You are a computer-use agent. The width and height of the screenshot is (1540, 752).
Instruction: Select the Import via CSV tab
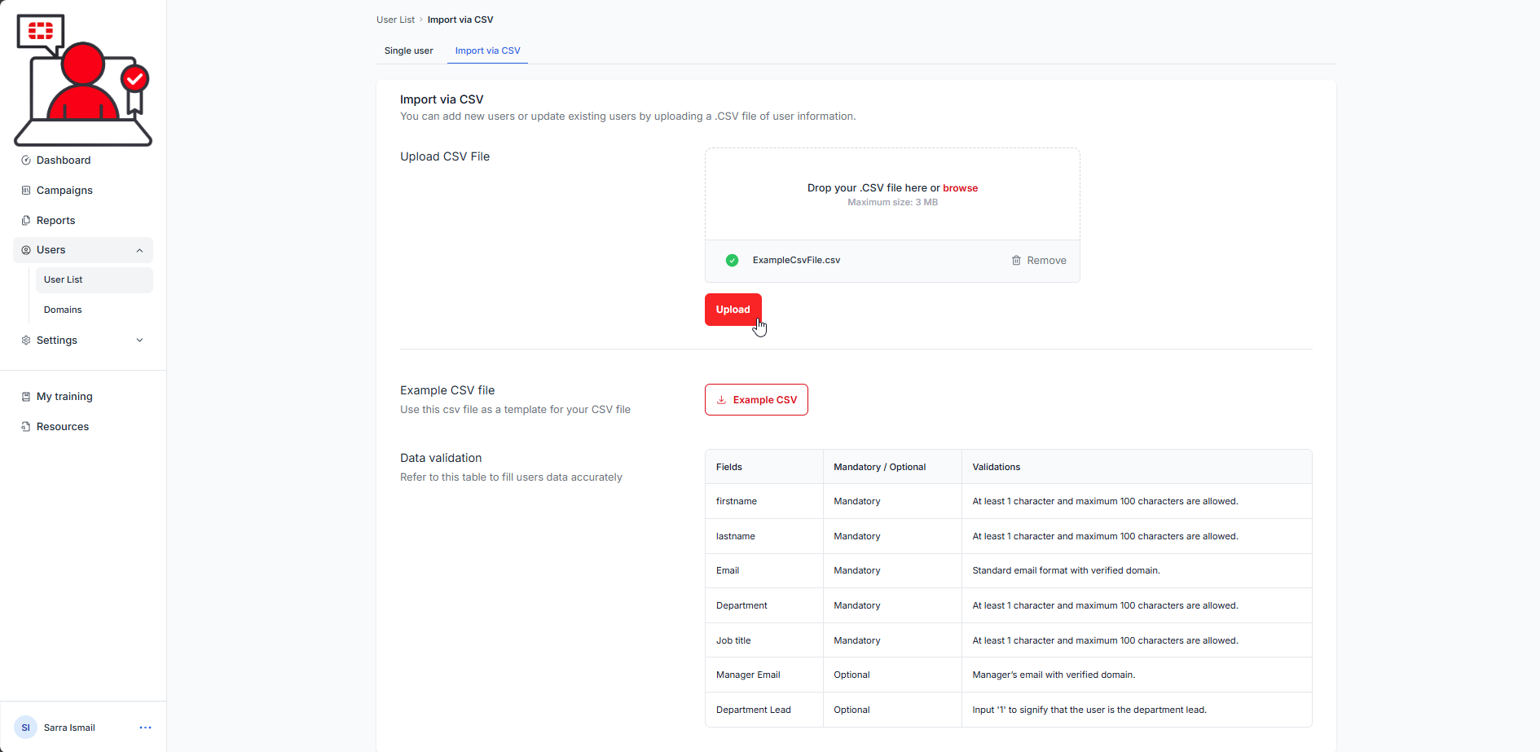[487, 51]
